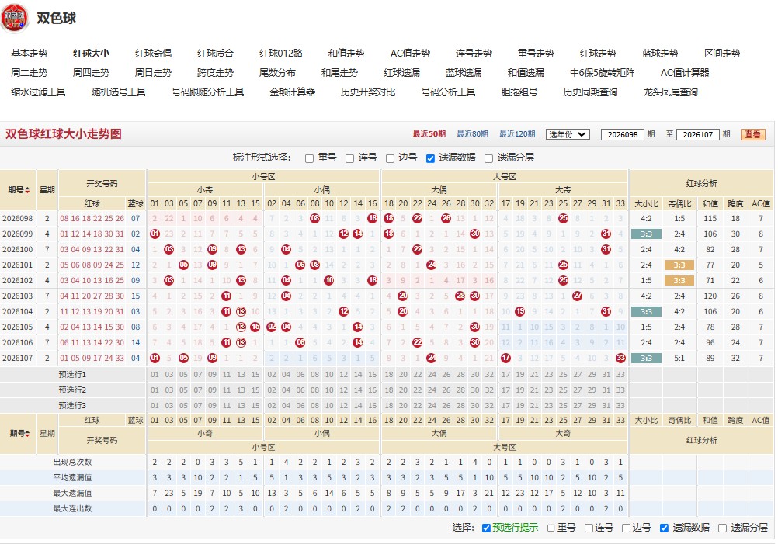Viewport: 778px width, 544px height.
Task: Sort by the top 期号 column arrows
Action: [27, 190]
